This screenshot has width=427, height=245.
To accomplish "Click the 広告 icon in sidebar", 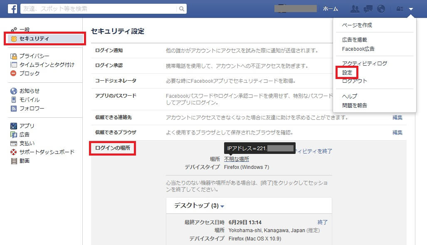I will tap(14, 135).
